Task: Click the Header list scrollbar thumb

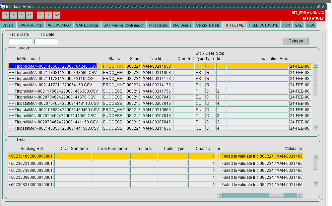Action: pyautogui.click(x=315, y=82)
